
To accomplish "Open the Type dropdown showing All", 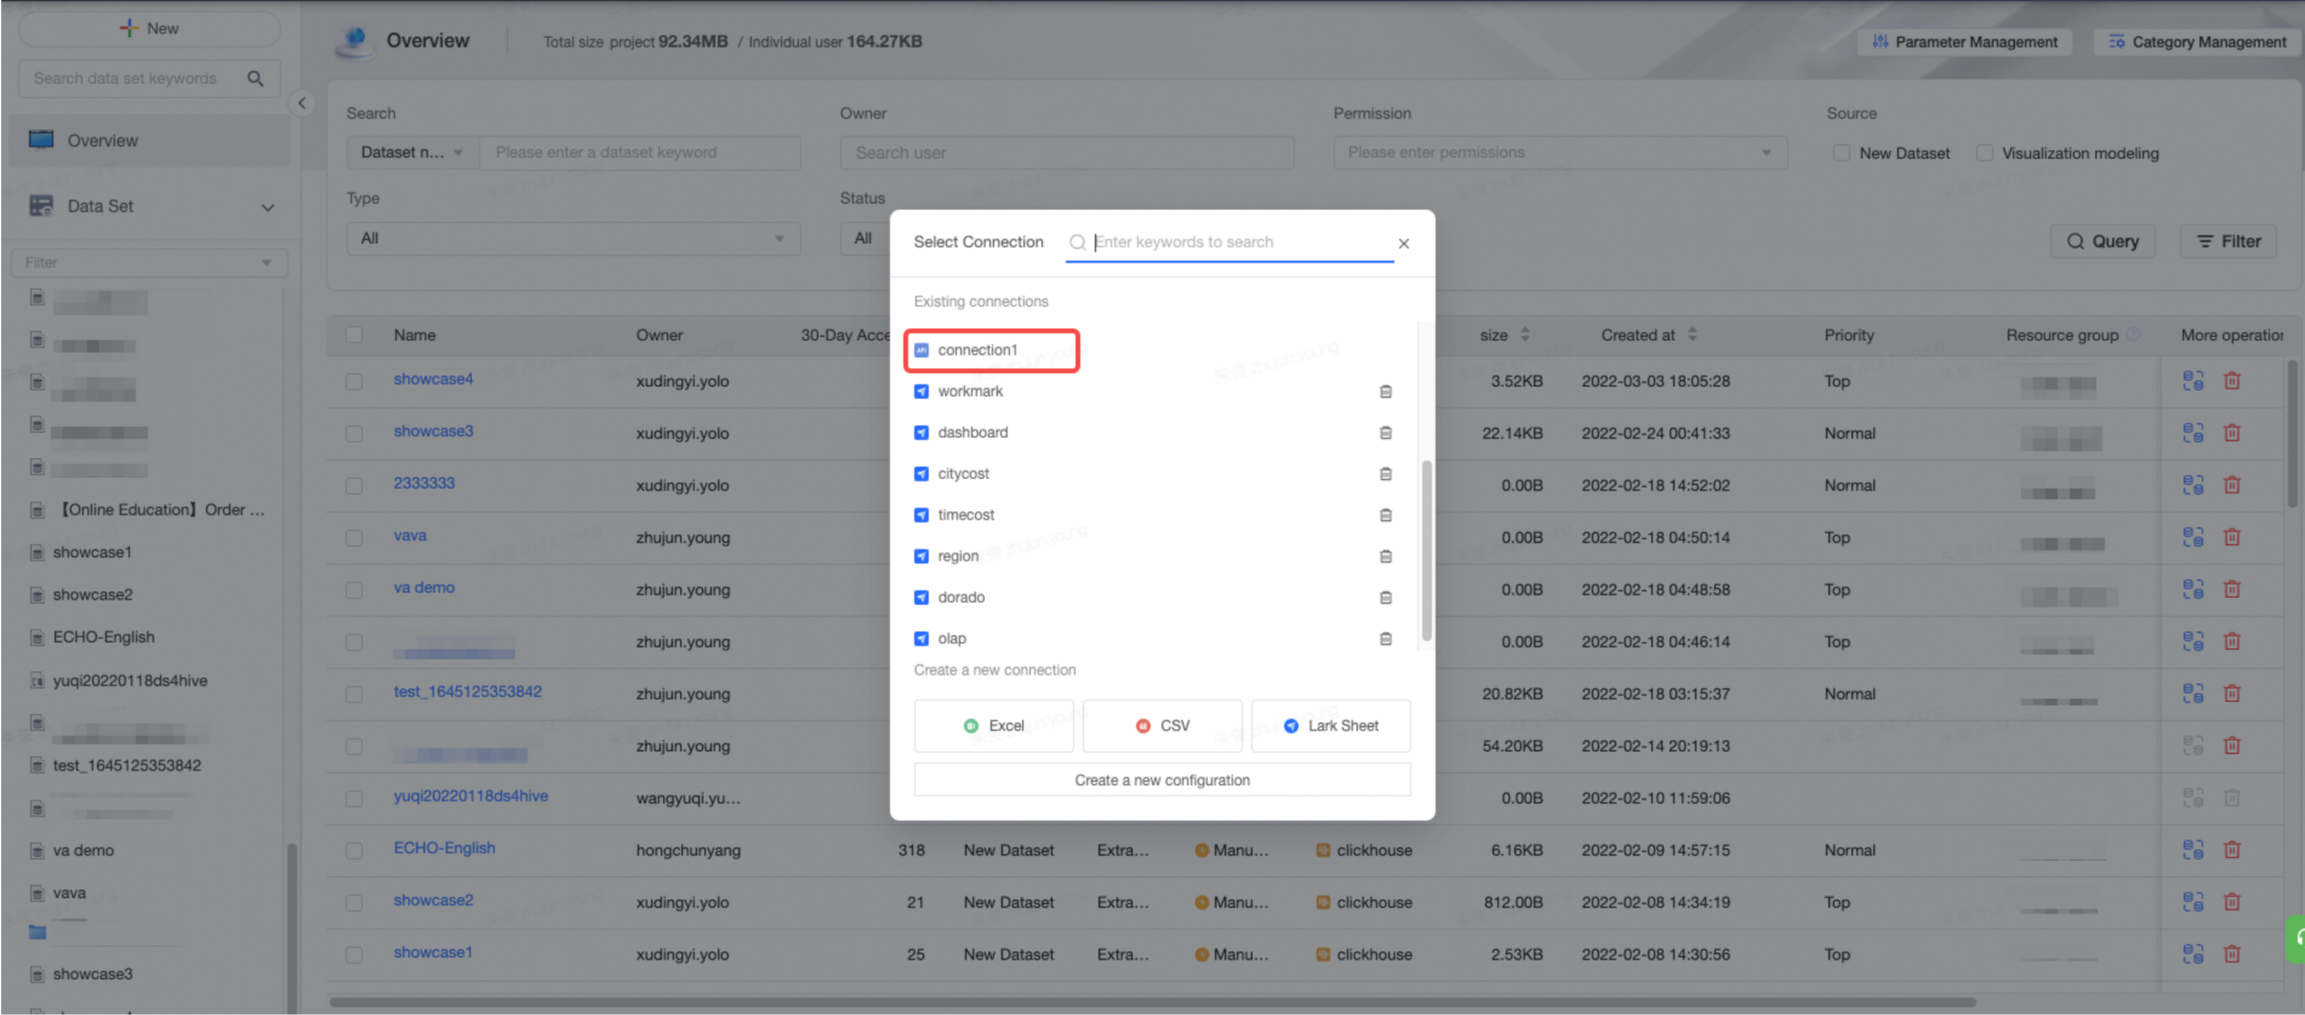I will (573, 239).
